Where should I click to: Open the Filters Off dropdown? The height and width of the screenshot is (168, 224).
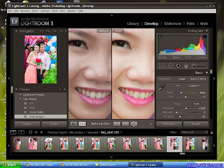(x=194, y=132)
